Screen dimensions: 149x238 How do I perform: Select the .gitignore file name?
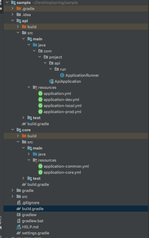pos(31,203)
